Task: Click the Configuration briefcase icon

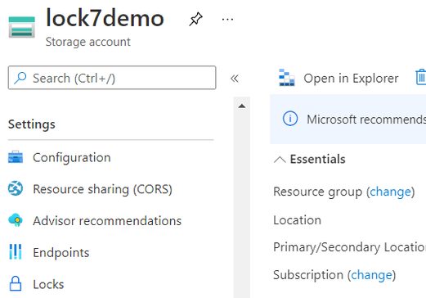Action: pyautogui.click(x=16, y=157)
